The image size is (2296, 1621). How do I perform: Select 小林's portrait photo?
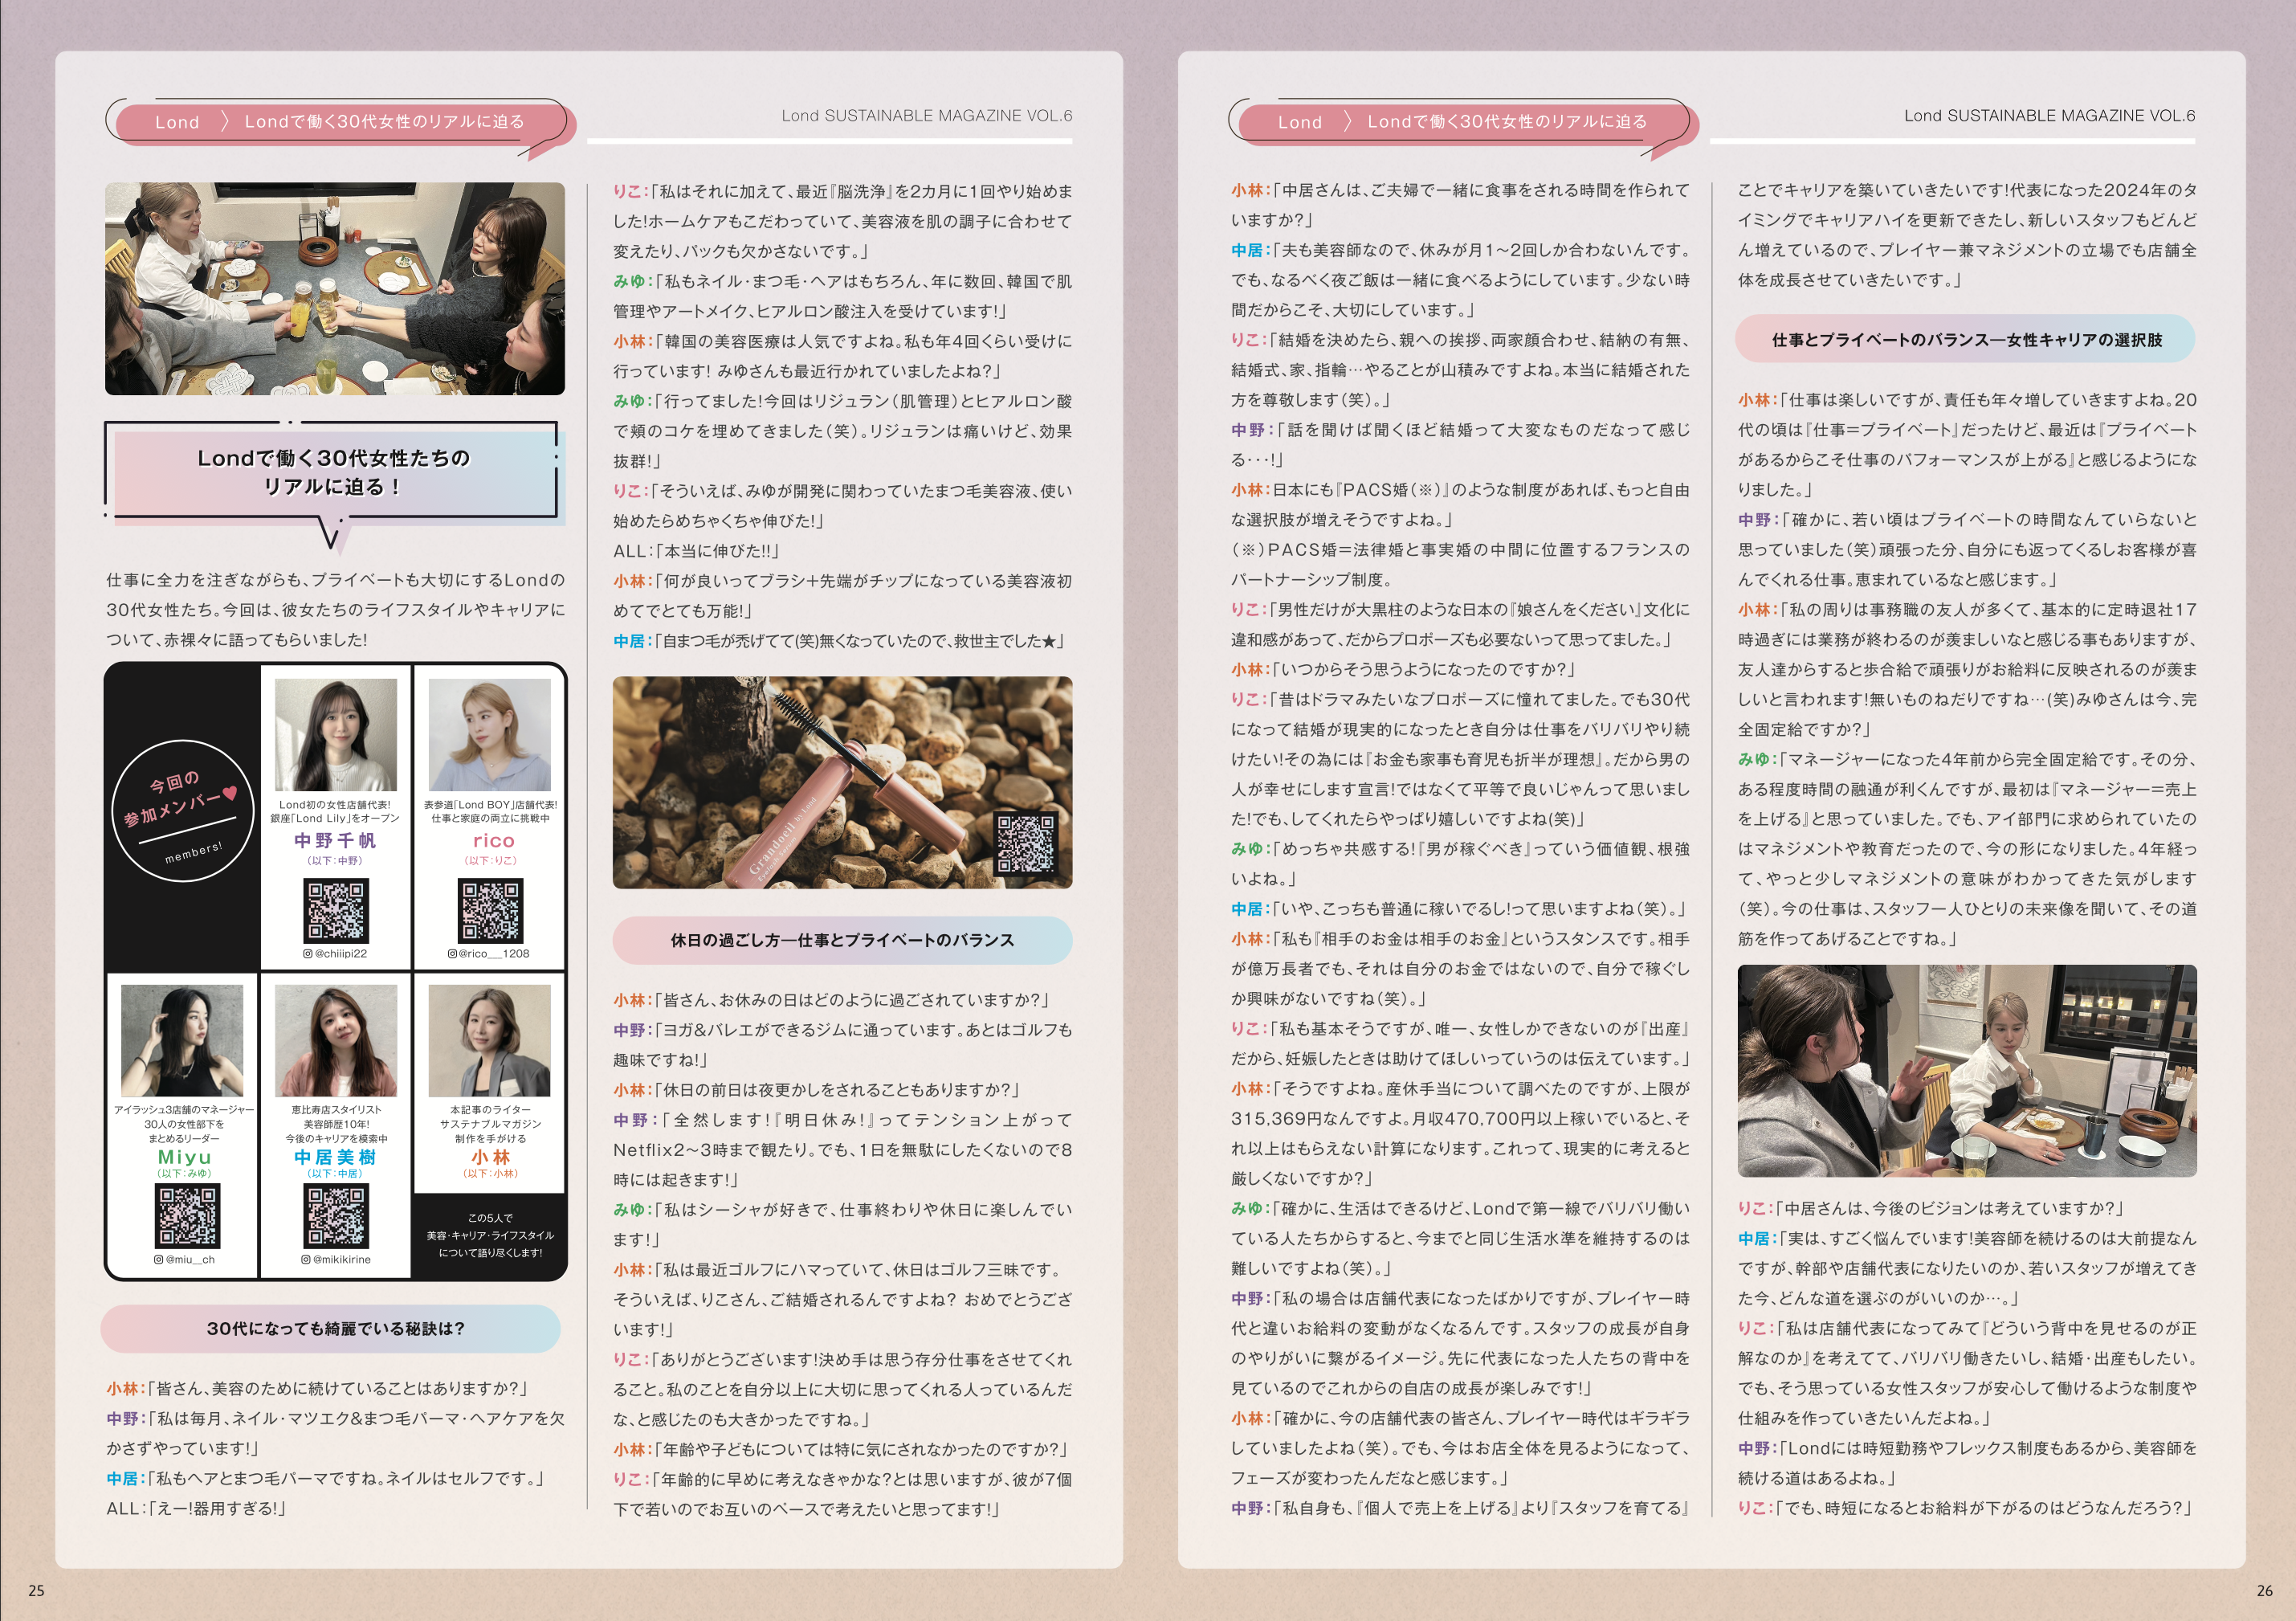pos(490,1040)
